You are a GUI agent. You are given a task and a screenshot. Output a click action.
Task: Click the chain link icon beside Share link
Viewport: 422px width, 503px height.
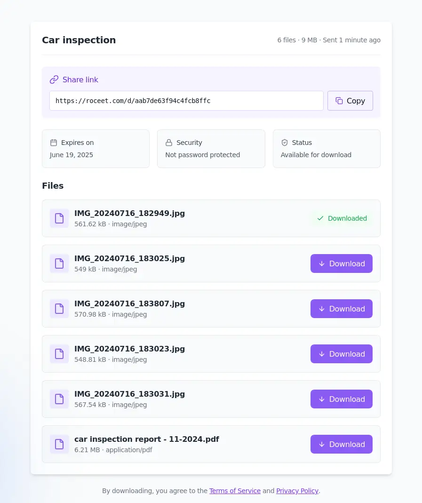(x=54, y=80)
